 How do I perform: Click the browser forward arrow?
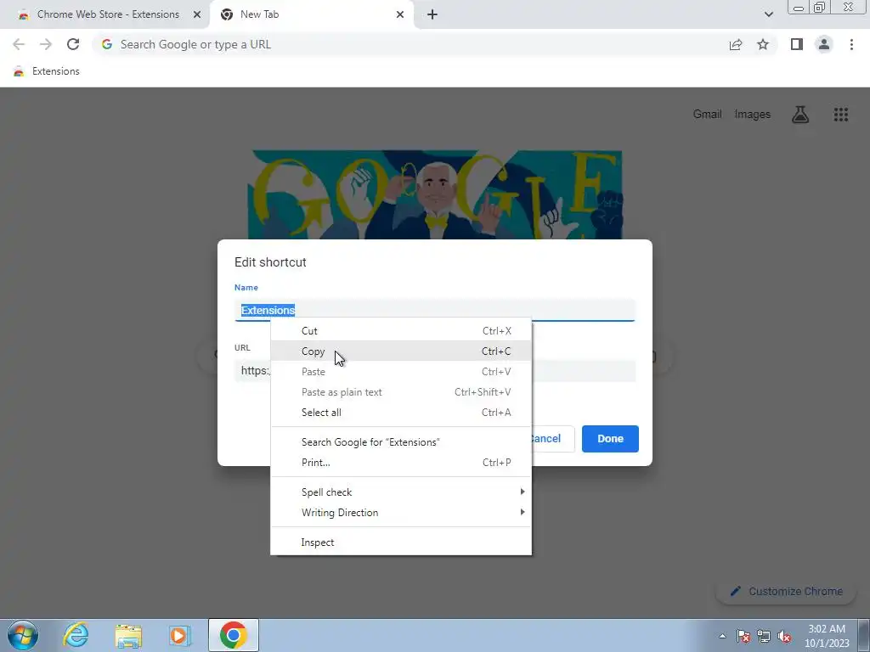46,44
